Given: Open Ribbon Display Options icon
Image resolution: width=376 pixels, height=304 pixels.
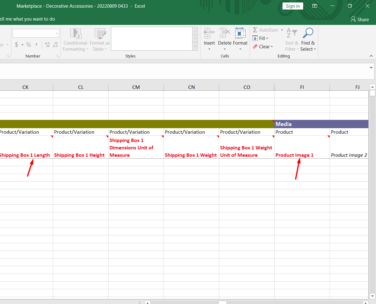Looking at the screenshot, I should click(x=315, y=6).
